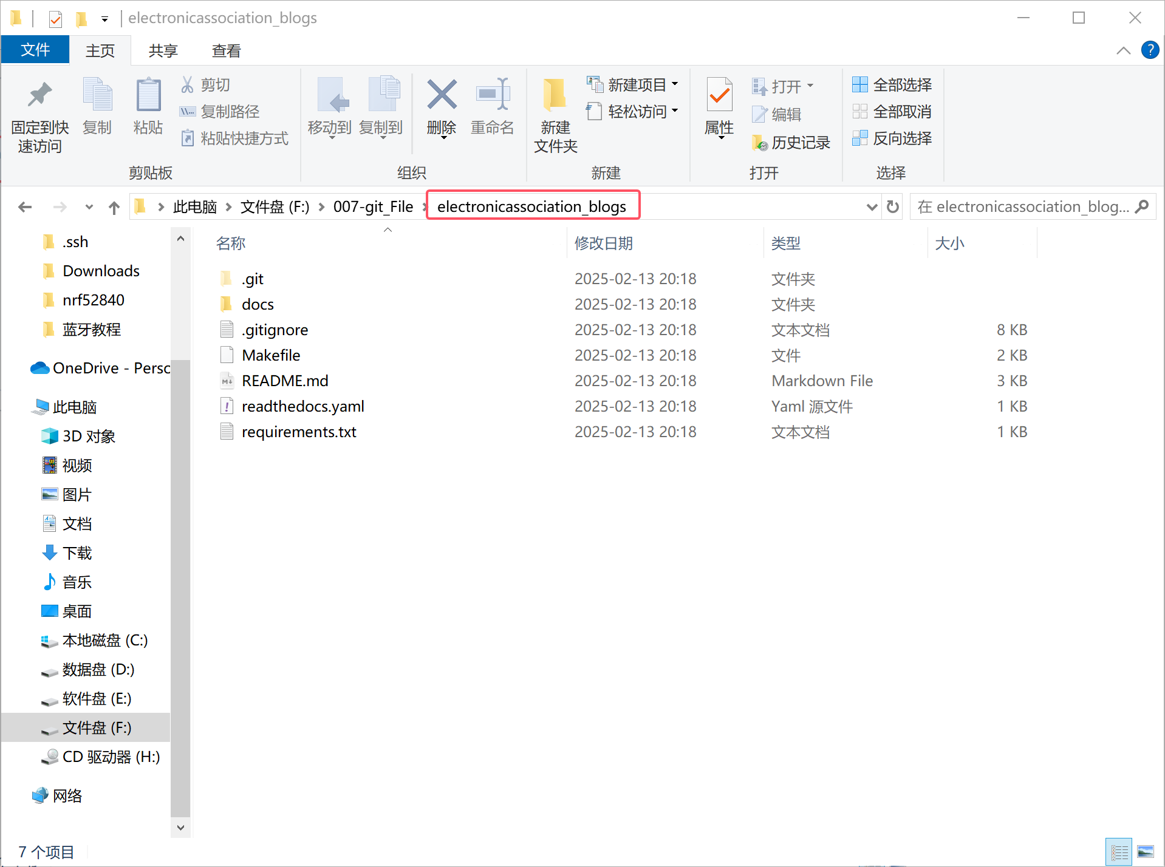Click Copy Path (复制路径)

pos(220,112)
